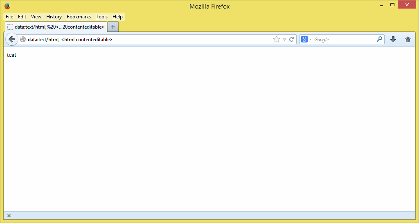Click the Back arrow button
This screenshot has height=223, width=419.
coord(11,40)
